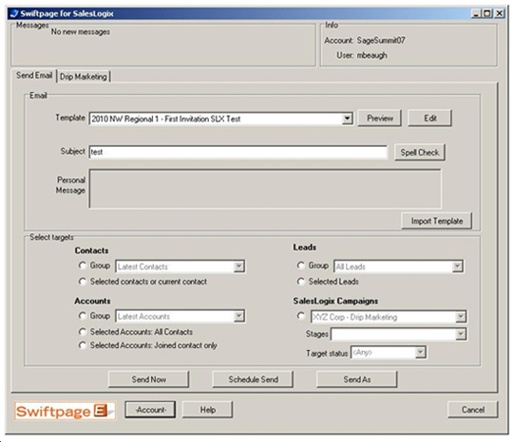Click the Send Now button
513x442 pixels.
[x=148, y=379]
